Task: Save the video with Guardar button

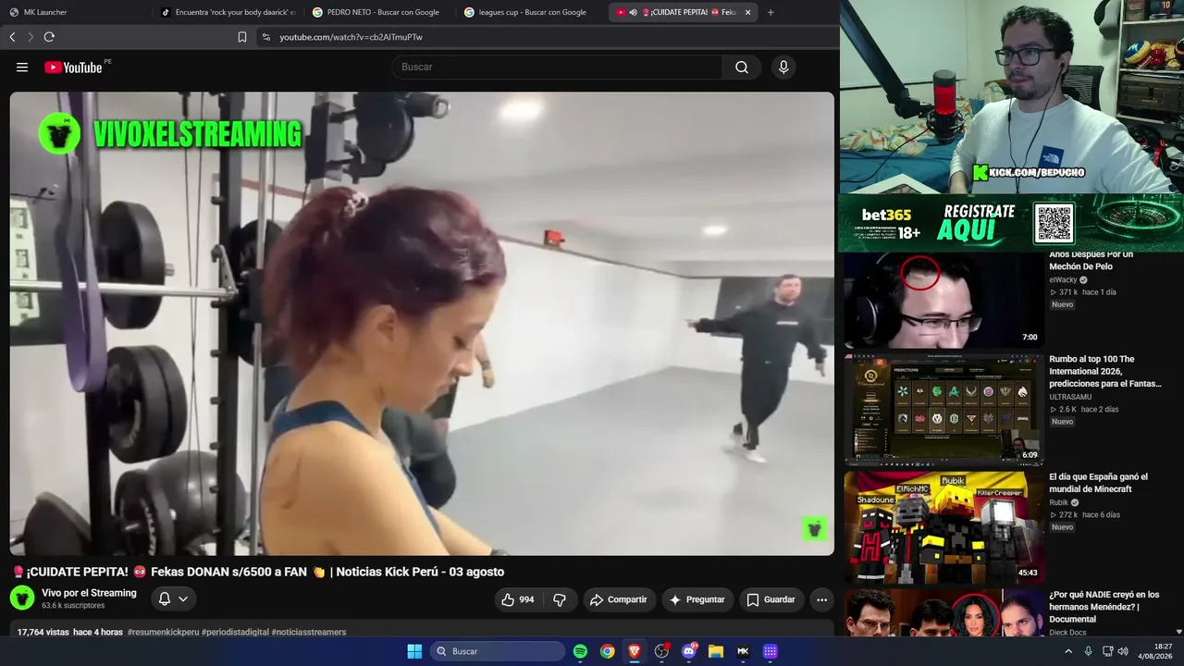Action: coord(771,599)
